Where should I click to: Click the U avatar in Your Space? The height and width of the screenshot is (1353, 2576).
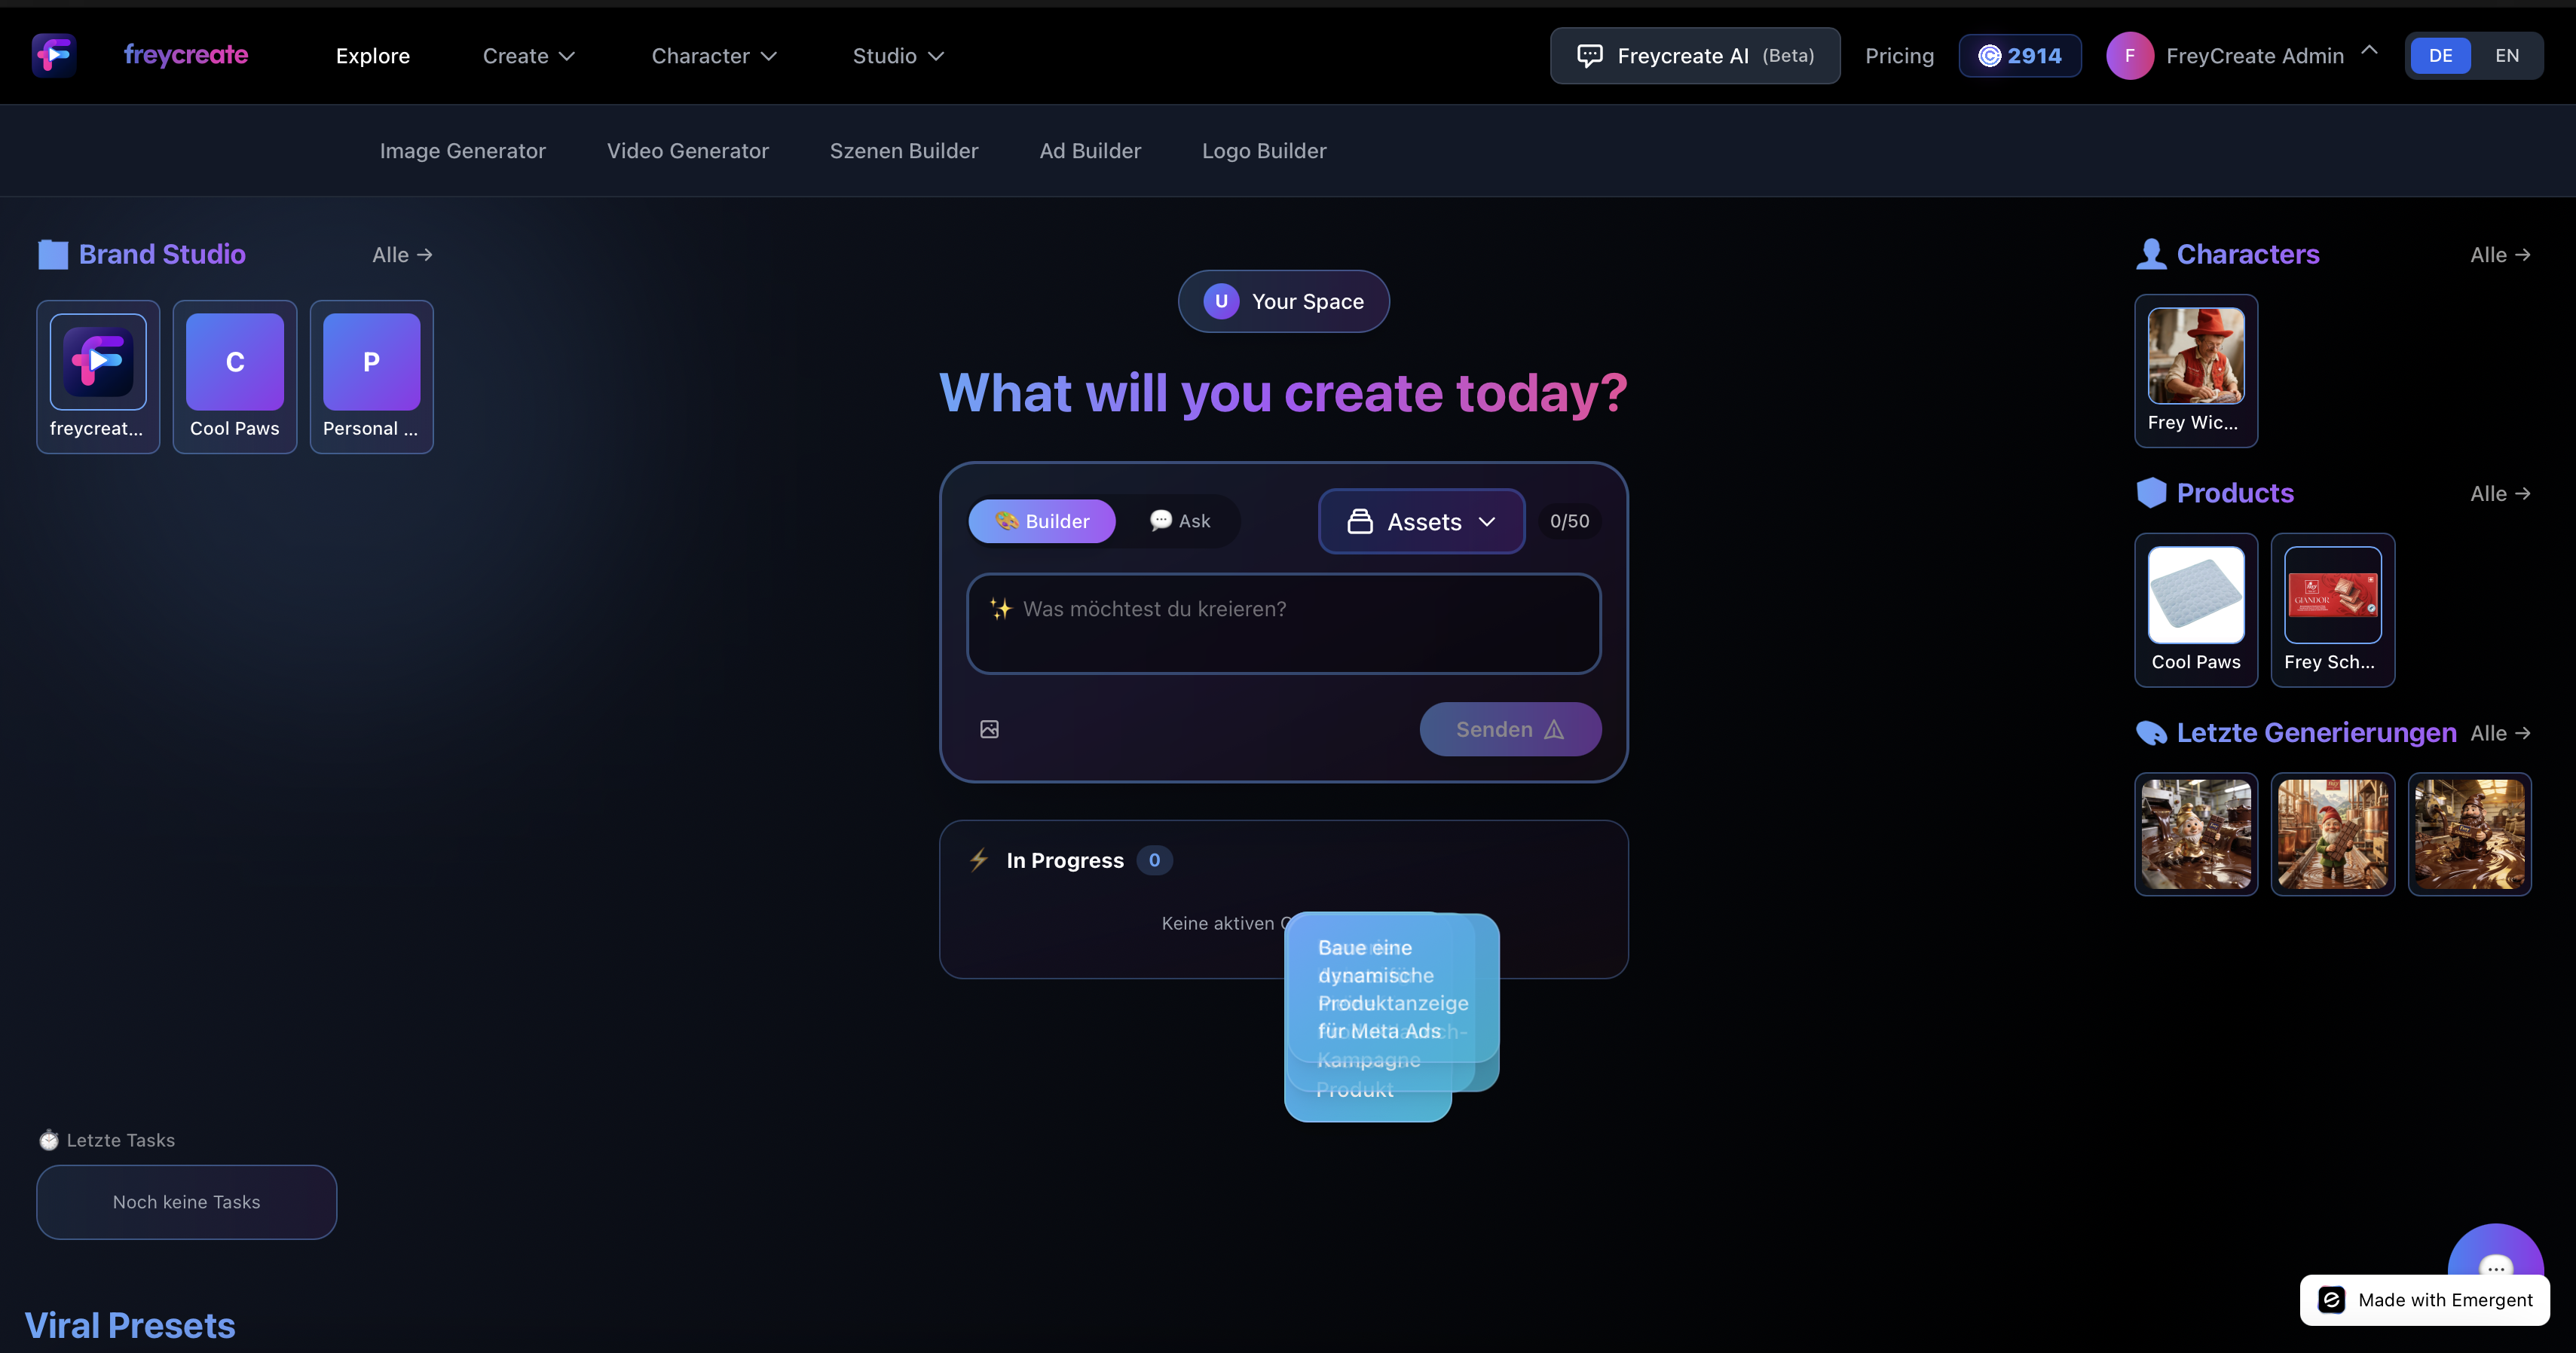pos(1221,302)
